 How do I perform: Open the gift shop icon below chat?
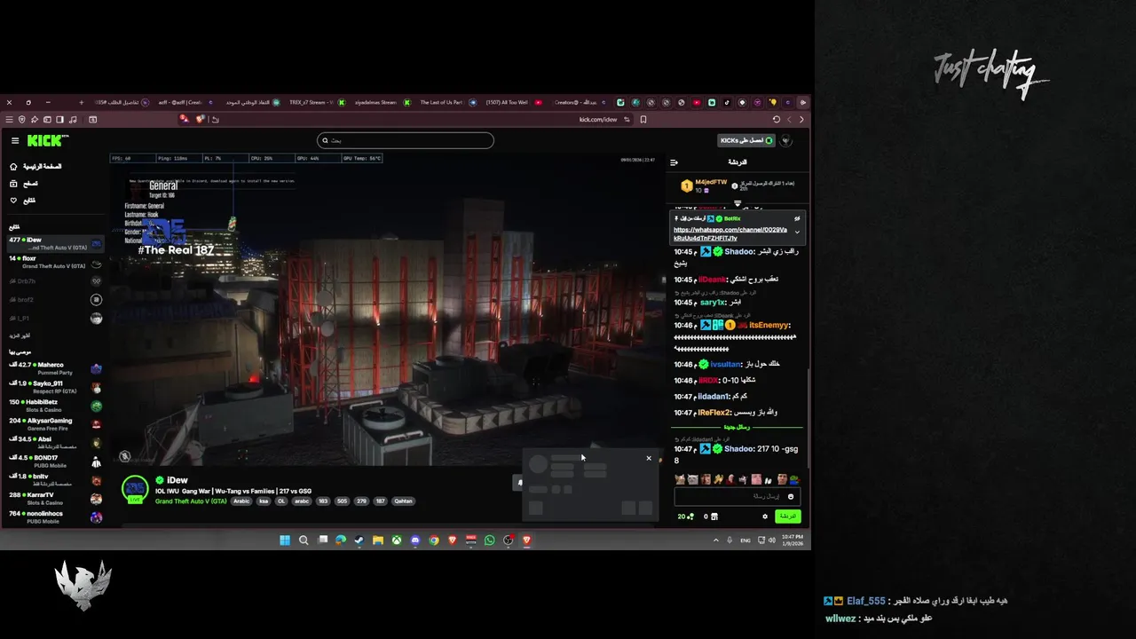(714, 517)
